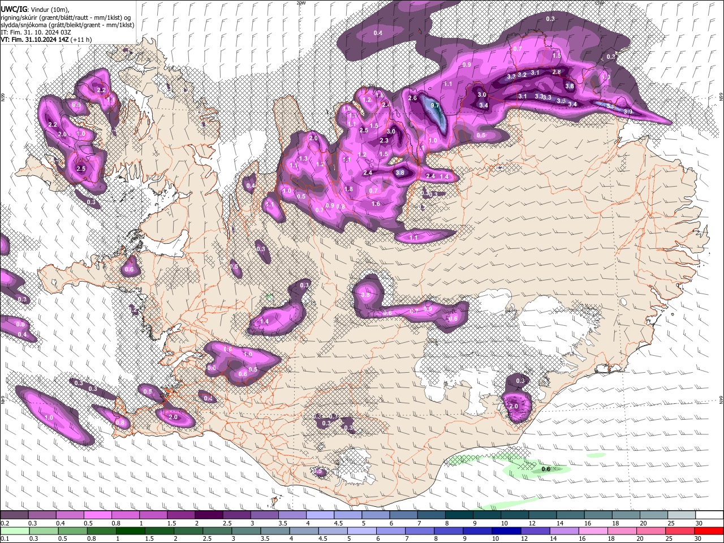
Task: Click the 2.3 precipitation value on the map
Action: [x=384, y=140]
